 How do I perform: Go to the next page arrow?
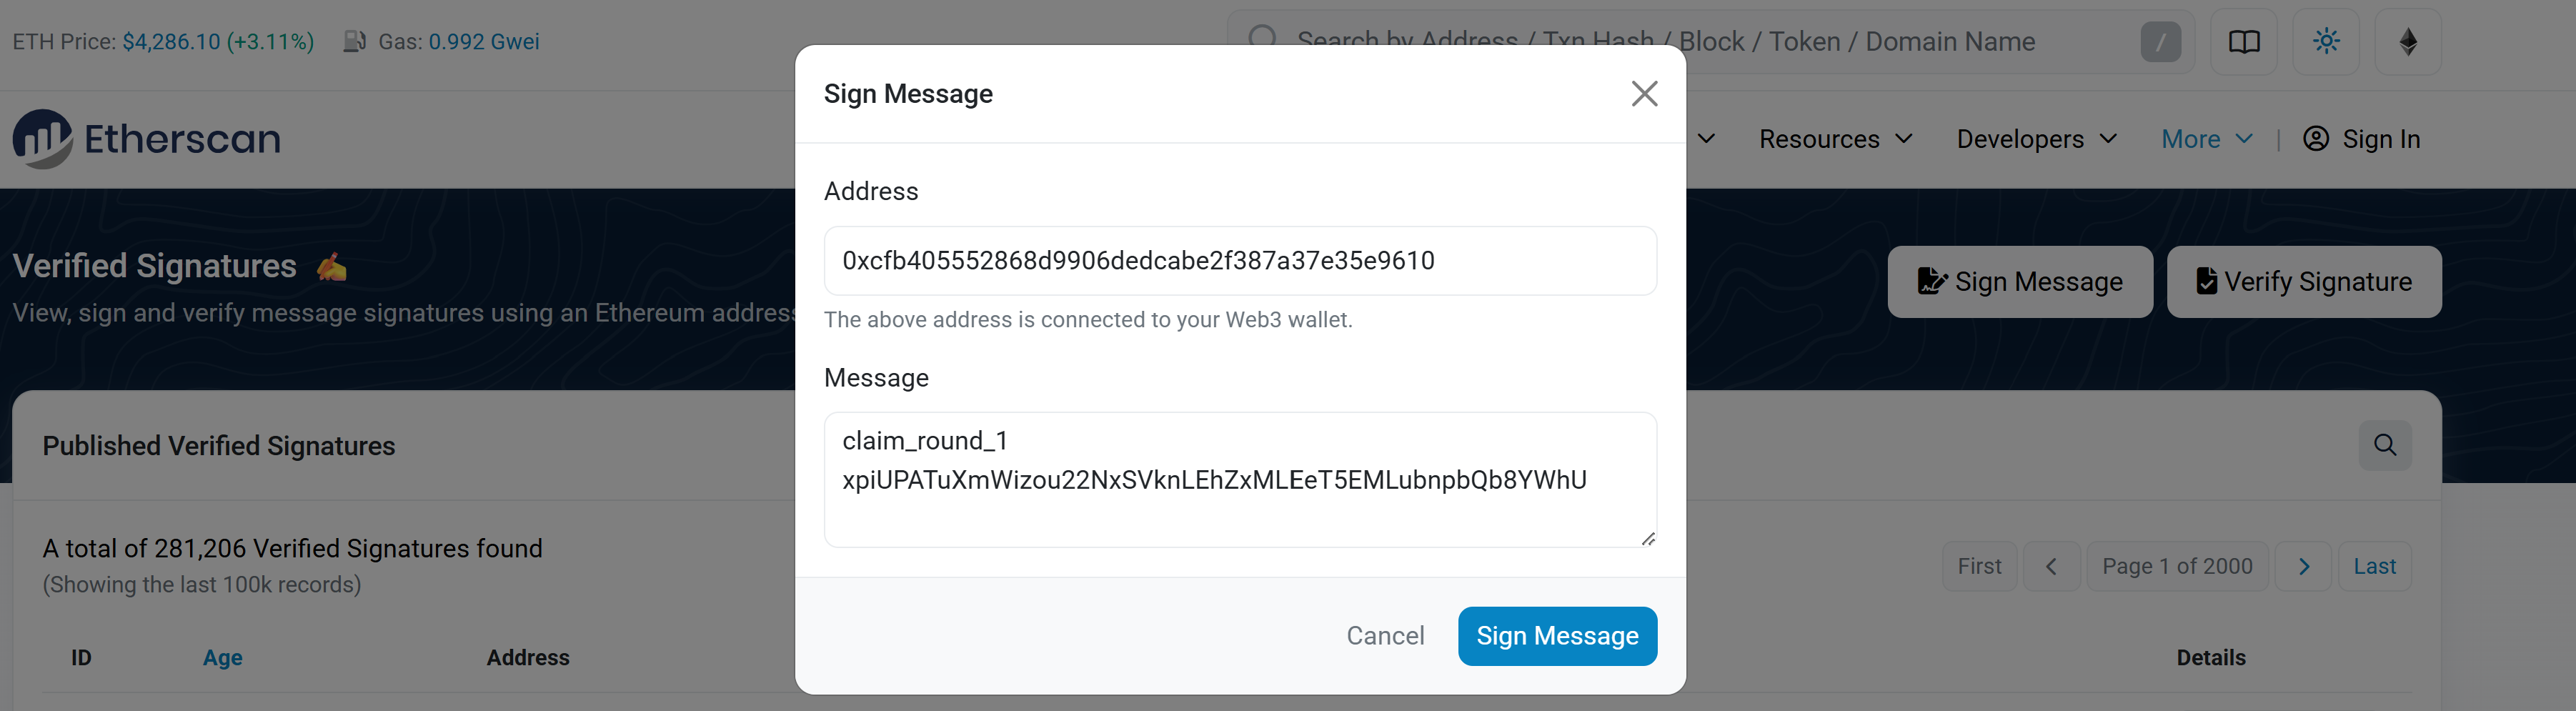2303,567
